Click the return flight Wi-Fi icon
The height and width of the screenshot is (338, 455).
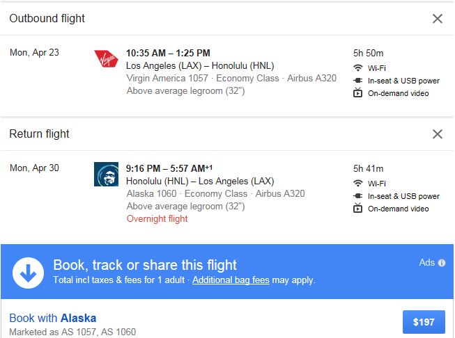[x=358, y=184]
